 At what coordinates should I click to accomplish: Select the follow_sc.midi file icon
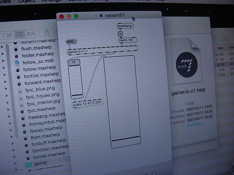pos(17,63)
